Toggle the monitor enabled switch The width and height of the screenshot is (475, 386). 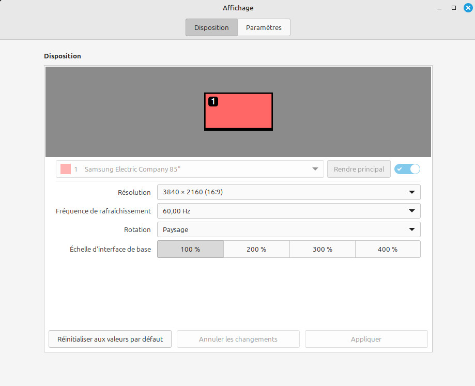(x=407, y=169)
